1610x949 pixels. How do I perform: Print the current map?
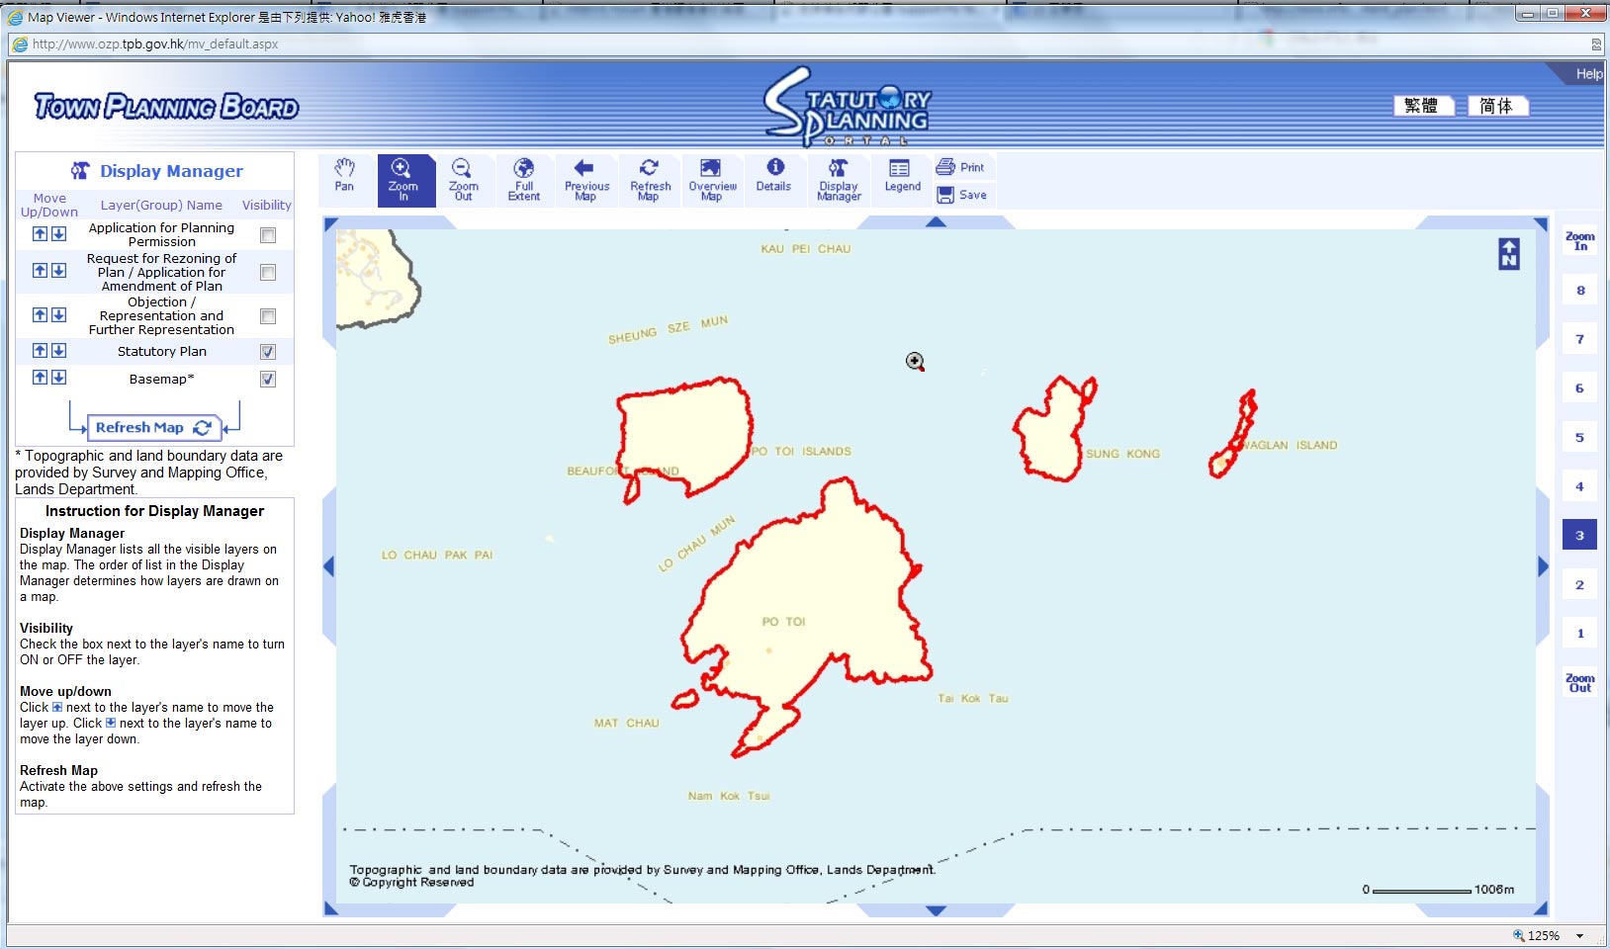(x=961, y=166)
